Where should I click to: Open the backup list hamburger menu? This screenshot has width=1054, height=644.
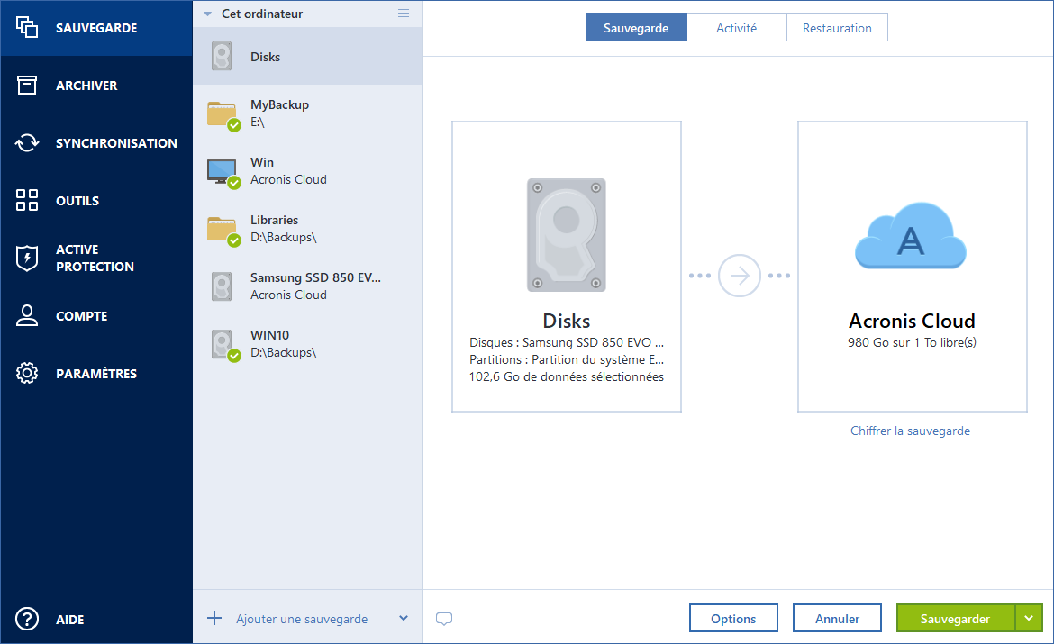point(403,14)
